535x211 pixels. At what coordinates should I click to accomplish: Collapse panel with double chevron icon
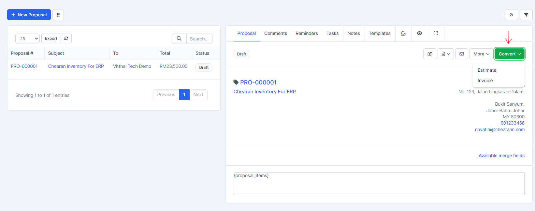[511, 15]
